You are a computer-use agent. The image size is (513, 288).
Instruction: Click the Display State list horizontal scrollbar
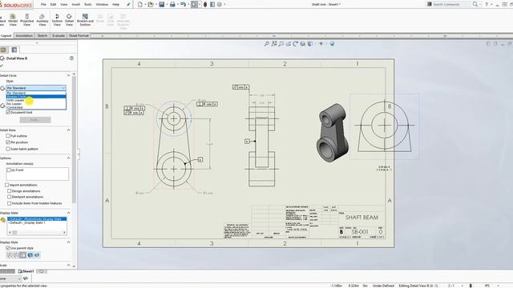click(37, 233)
